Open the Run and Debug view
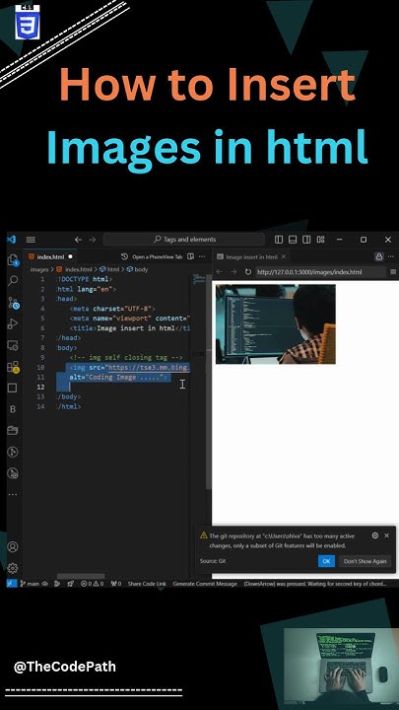The image size is (399, 710). click(13, 323)
